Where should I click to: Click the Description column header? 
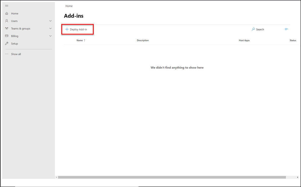[x=143, y=40]
